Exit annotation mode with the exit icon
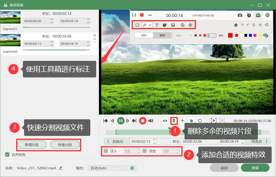Screen dimensions: 276x177 (x=267, y=25)
